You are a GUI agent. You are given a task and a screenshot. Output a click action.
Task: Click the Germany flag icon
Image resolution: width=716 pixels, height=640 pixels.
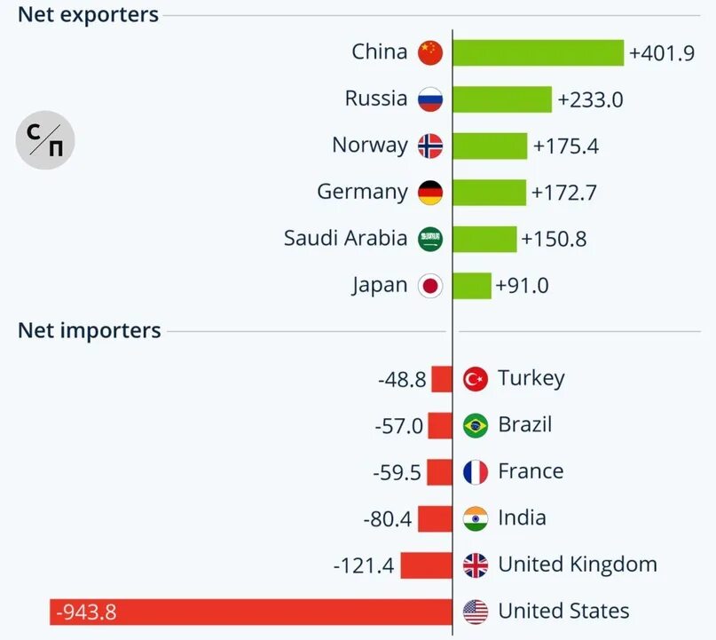pyautogui.click(x=430, y=193)
